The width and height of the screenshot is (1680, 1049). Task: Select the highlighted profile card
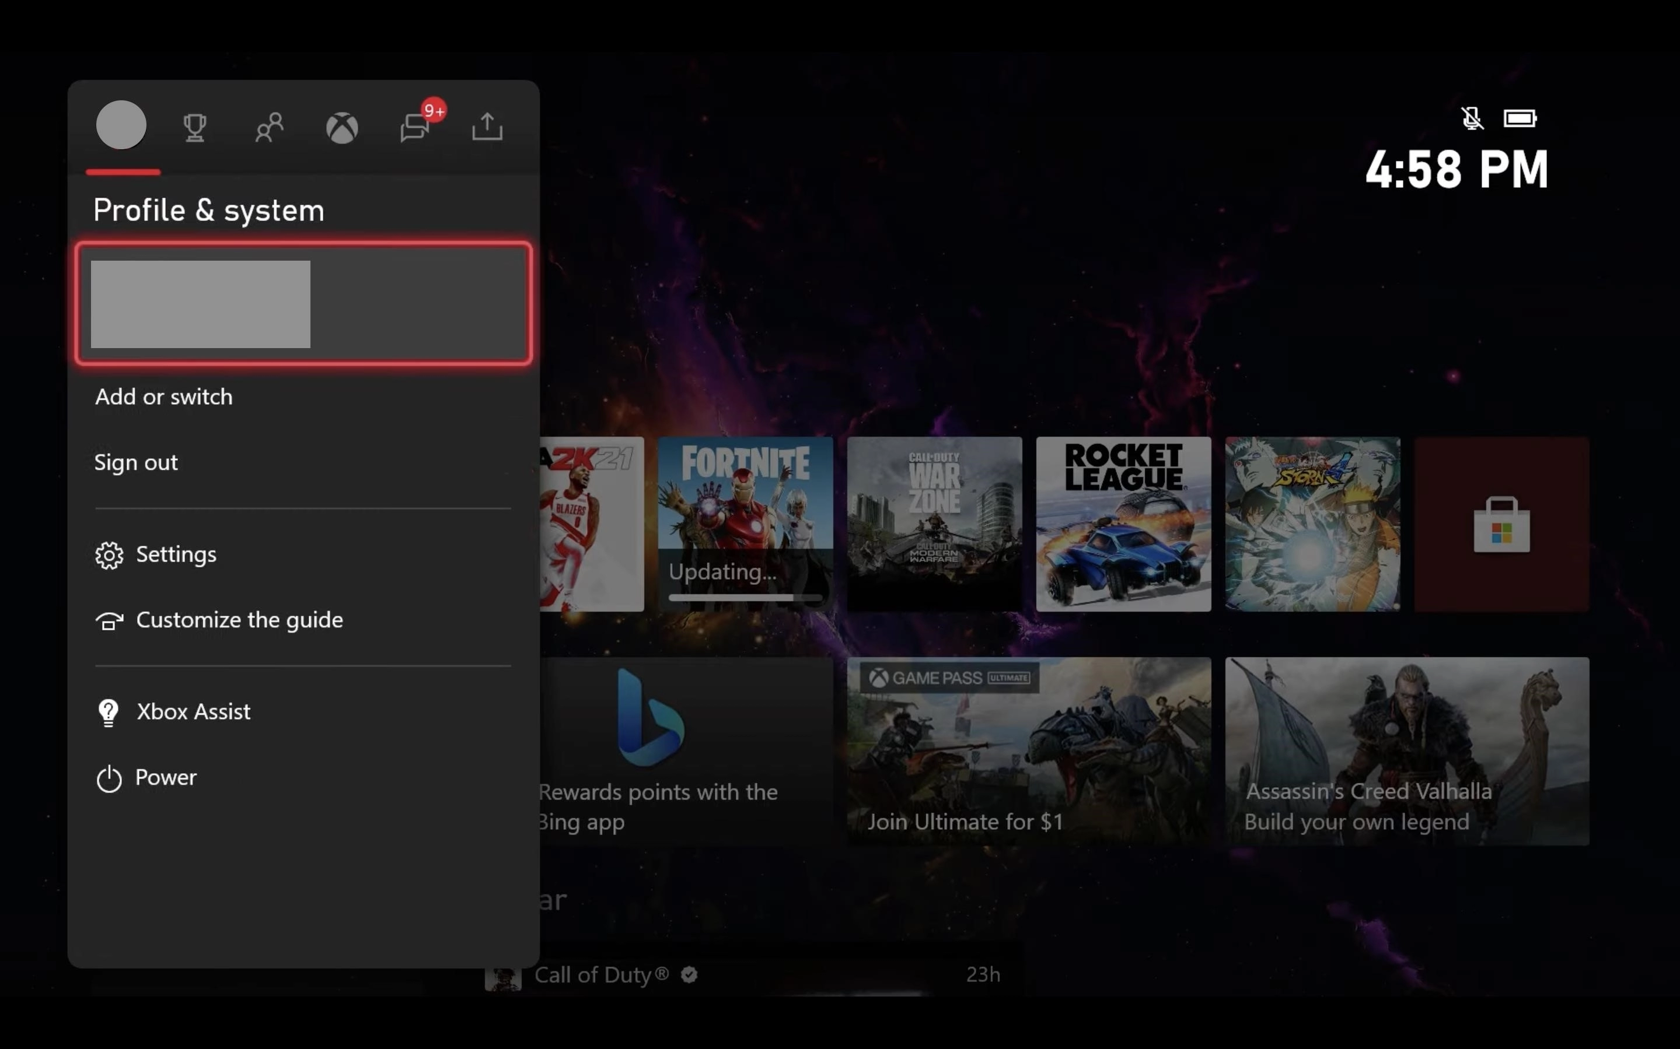click(304, 304)
